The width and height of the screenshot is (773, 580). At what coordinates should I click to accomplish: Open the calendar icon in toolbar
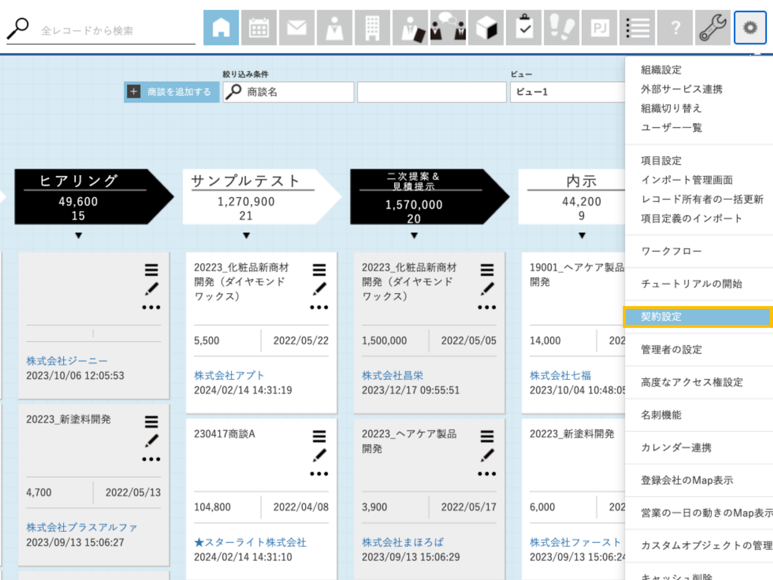[259, 28]
